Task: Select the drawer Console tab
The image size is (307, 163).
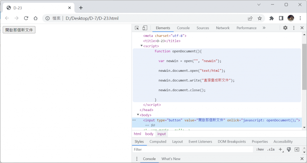Action: (149, 159)
